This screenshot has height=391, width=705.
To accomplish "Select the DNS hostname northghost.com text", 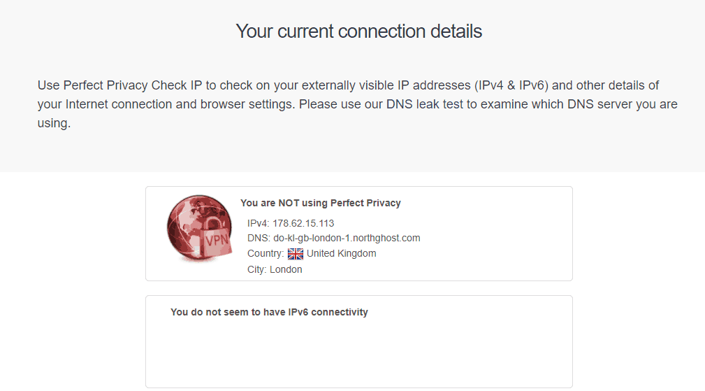I will [347, 238].
